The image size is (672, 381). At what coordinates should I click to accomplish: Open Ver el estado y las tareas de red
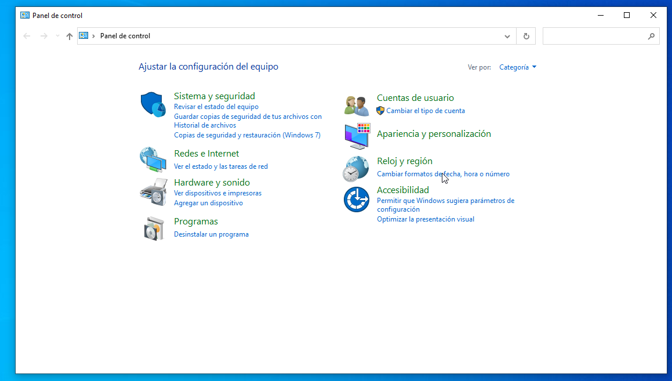(221, 166)
